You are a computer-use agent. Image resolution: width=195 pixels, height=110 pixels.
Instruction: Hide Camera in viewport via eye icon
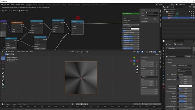click(x=192, y=14)
